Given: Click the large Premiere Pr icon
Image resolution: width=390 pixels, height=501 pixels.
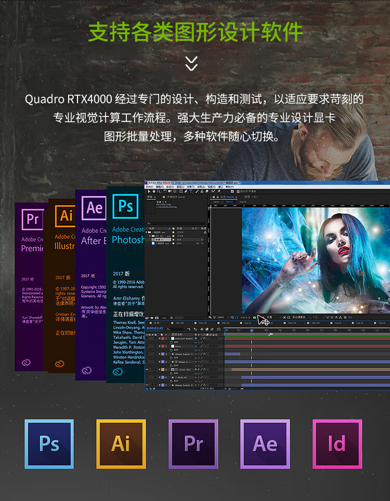Looking at the screenshot, I should coord(193,444).
